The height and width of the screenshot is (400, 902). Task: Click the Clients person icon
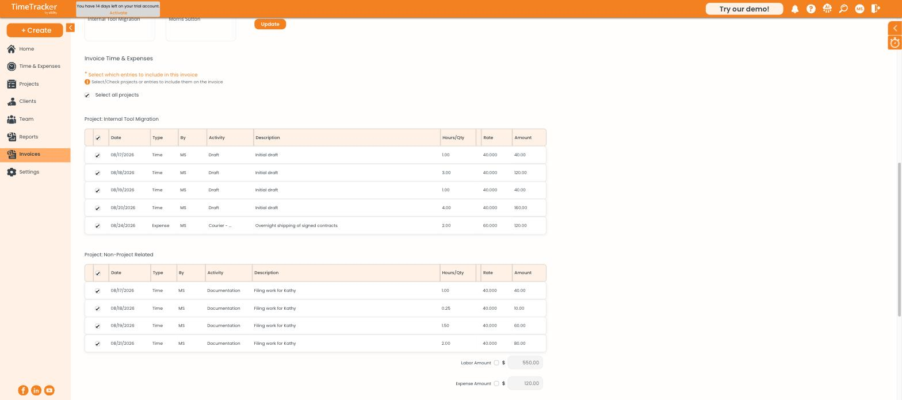point(12,102)
